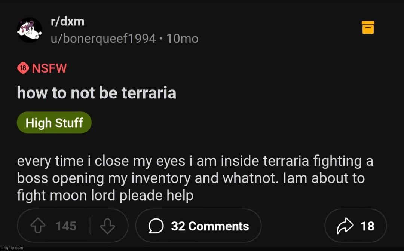Click the imgflip.com watermark

click(x=12, y=248)
